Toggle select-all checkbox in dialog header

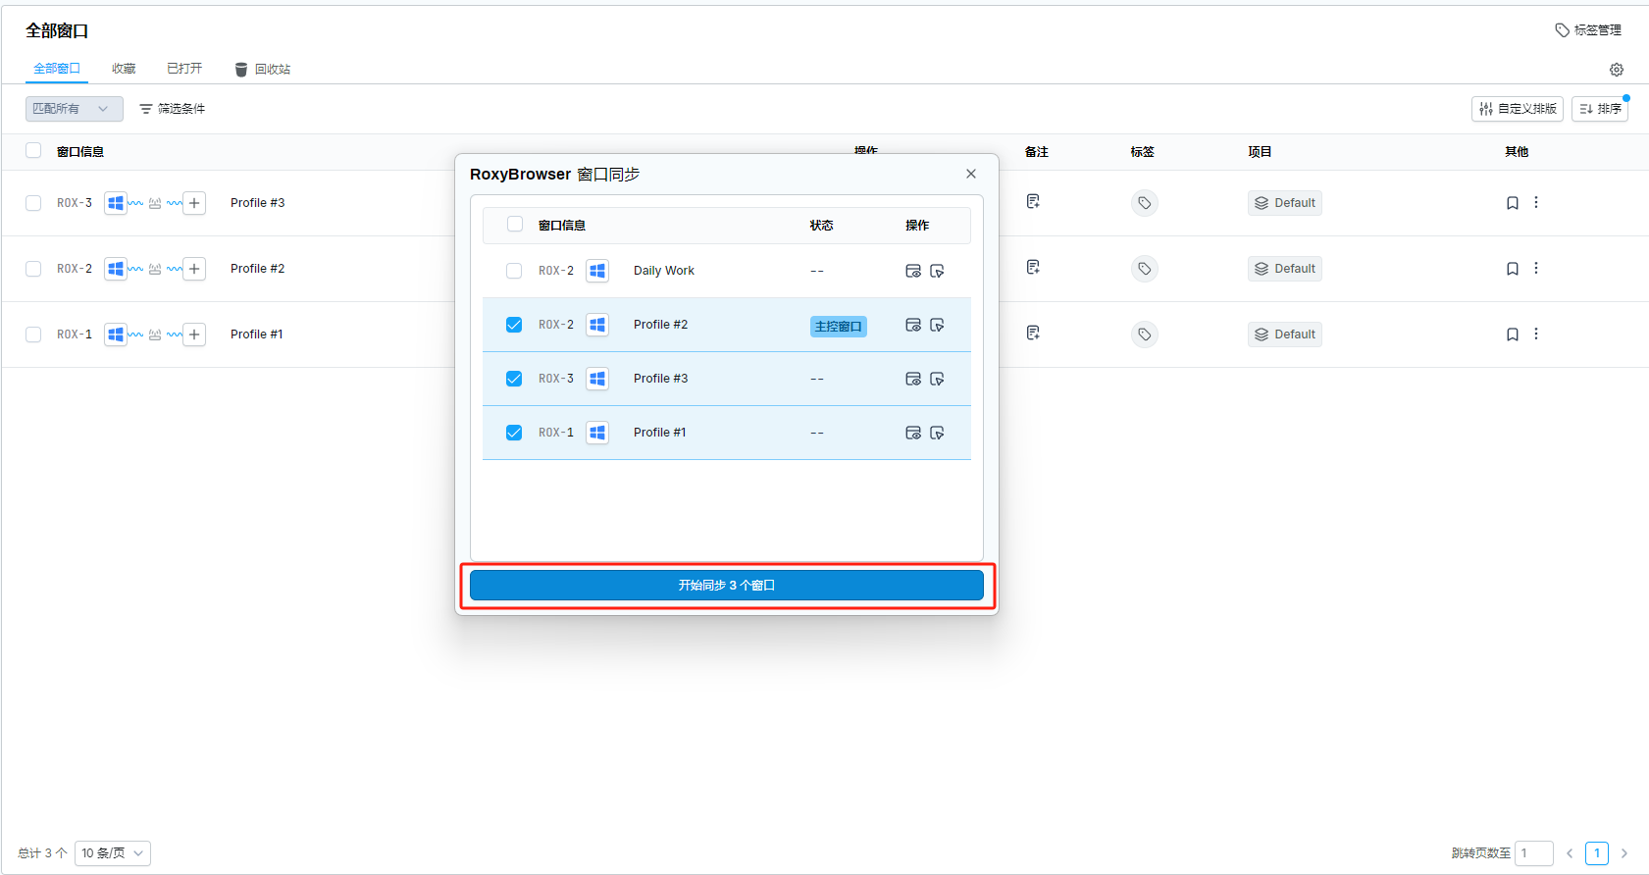(515, 224)
